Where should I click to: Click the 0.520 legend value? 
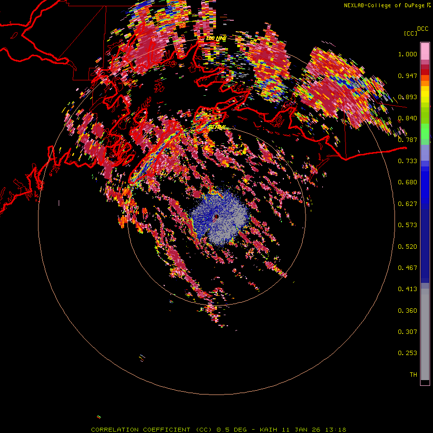pyautogui.click(x=408, y=247)
